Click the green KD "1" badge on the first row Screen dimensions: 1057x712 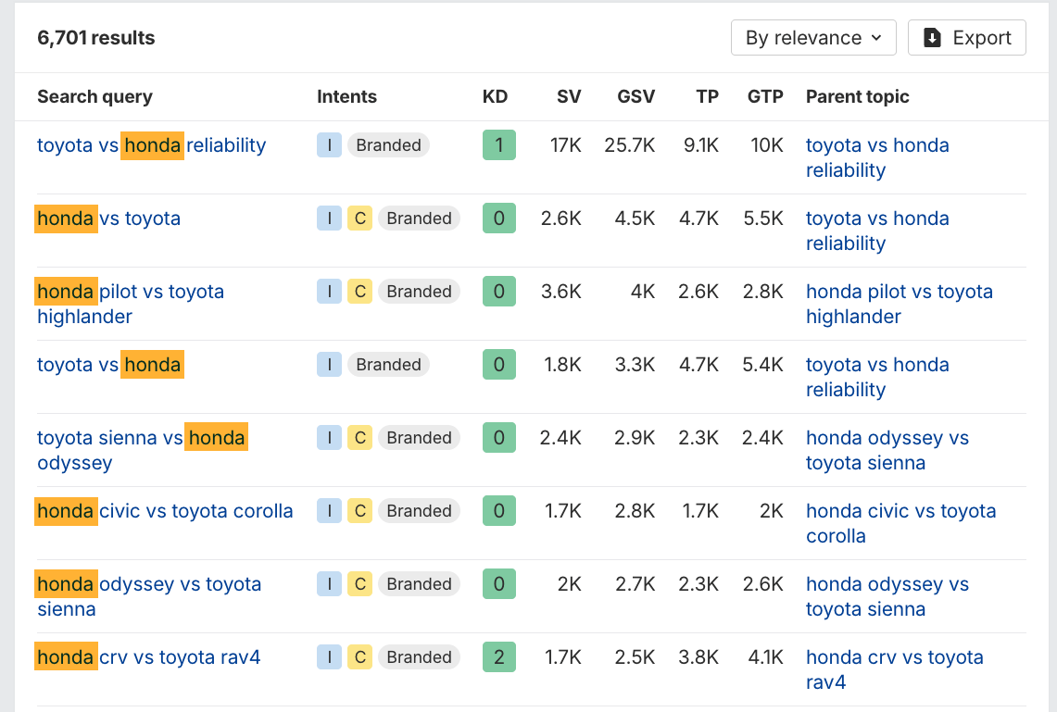point(498,144)
